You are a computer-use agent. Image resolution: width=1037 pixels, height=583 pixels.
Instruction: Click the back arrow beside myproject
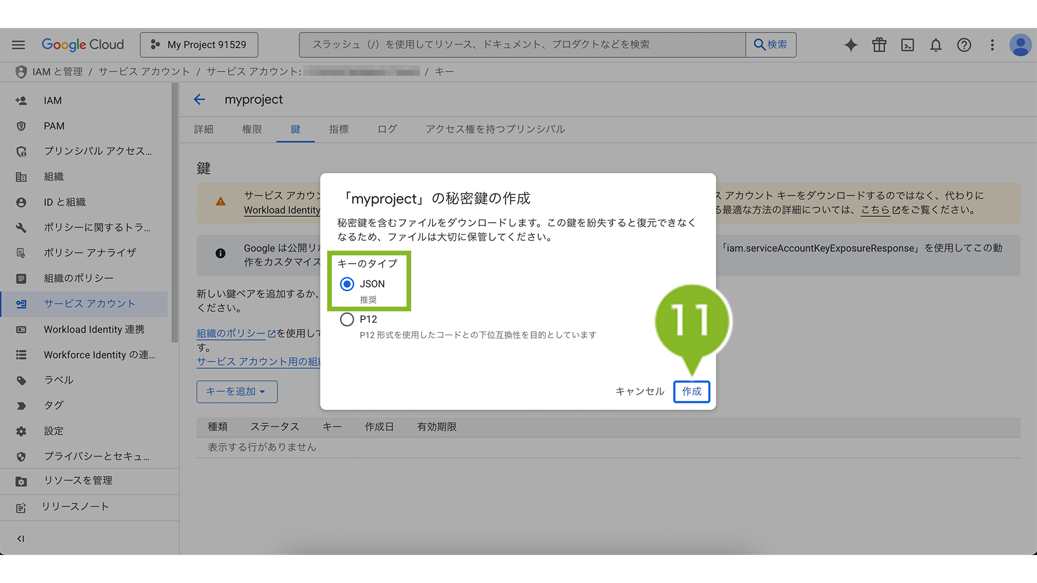199,100
